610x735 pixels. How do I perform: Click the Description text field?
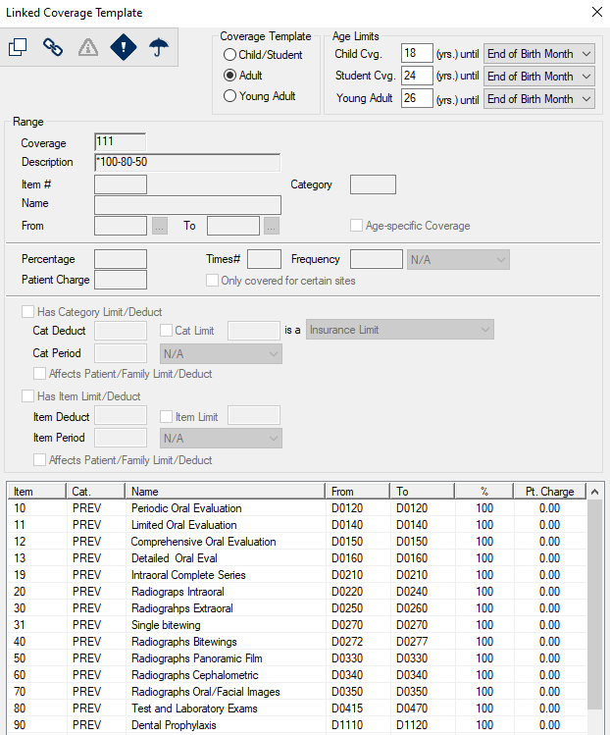pos(187,163)
